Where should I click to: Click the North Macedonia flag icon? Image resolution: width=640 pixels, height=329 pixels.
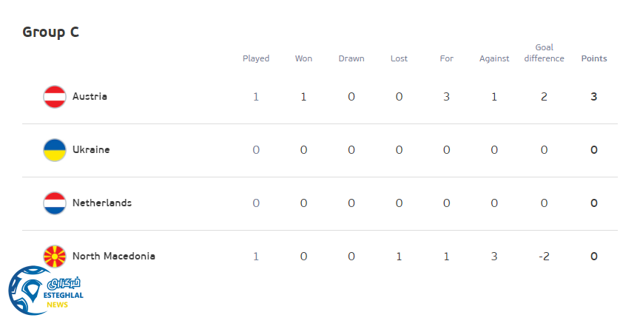pyautogui.click(x=55, y=256)
